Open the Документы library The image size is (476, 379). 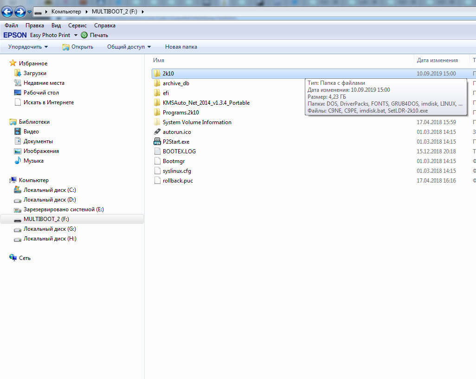click(x=38, y=141)
